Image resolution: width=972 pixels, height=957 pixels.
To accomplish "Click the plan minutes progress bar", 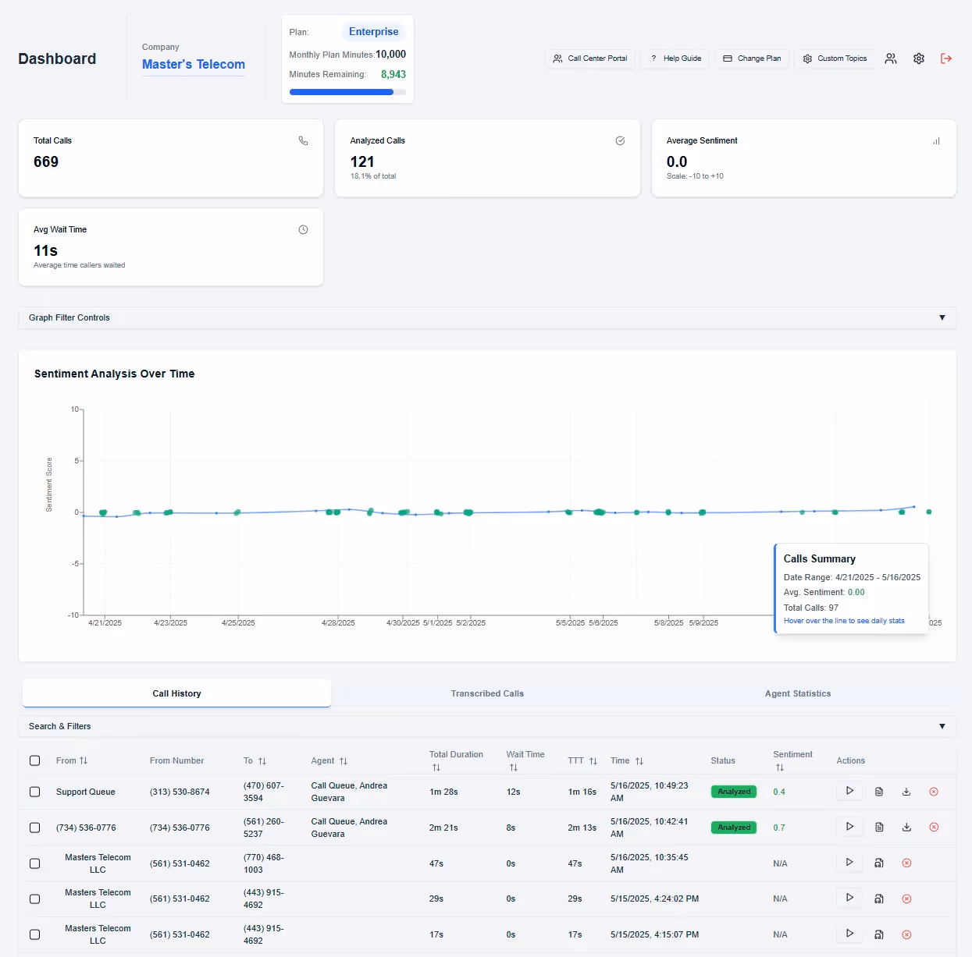I will click(x=347, y=92).
